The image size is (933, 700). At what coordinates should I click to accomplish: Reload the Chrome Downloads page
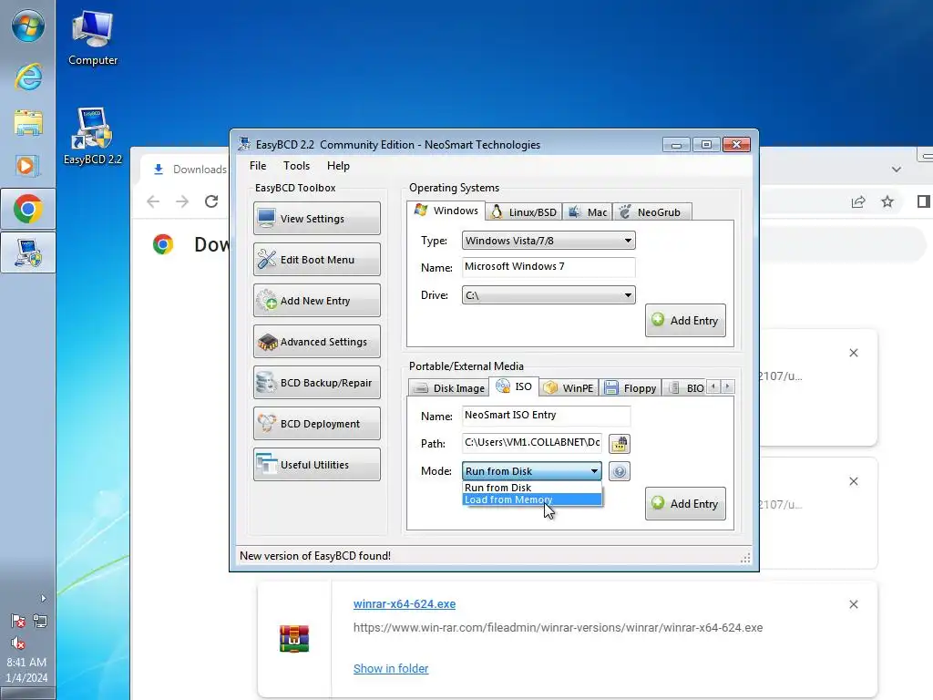pyautogui.click(x=211, y=201)
